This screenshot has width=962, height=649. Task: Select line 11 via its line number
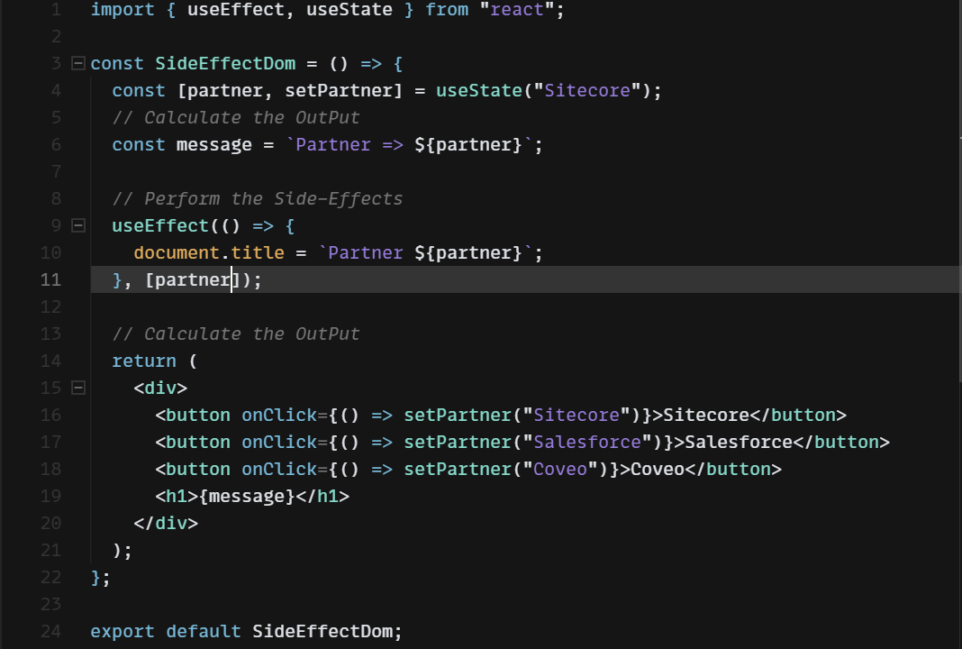[x=51, y=280]
